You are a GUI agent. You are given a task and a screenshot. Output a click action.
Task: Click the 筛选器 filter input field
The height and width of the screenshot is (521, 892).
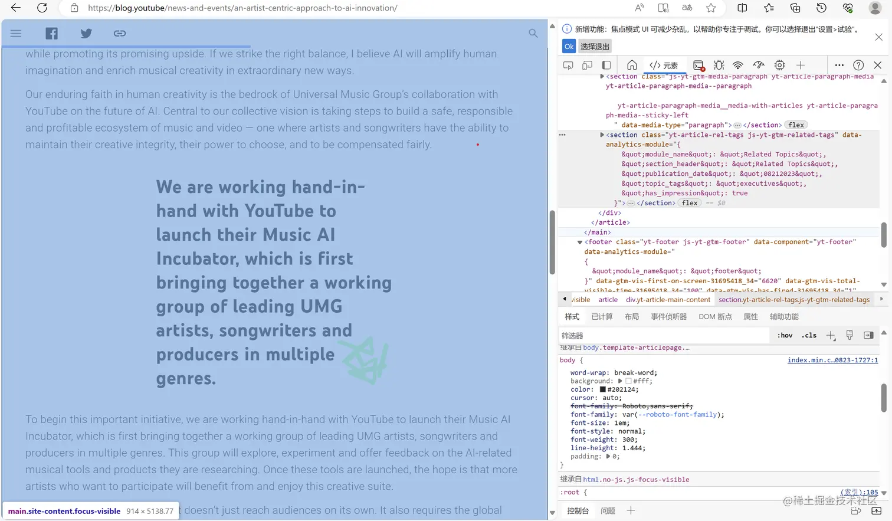pos(664,335)
